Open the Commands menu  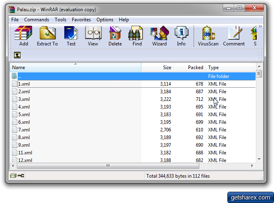click(37, 20)
